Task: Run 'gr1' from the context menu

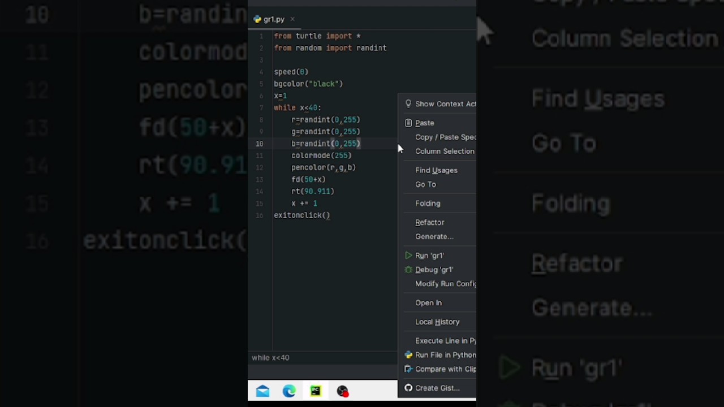Action: 429,256
